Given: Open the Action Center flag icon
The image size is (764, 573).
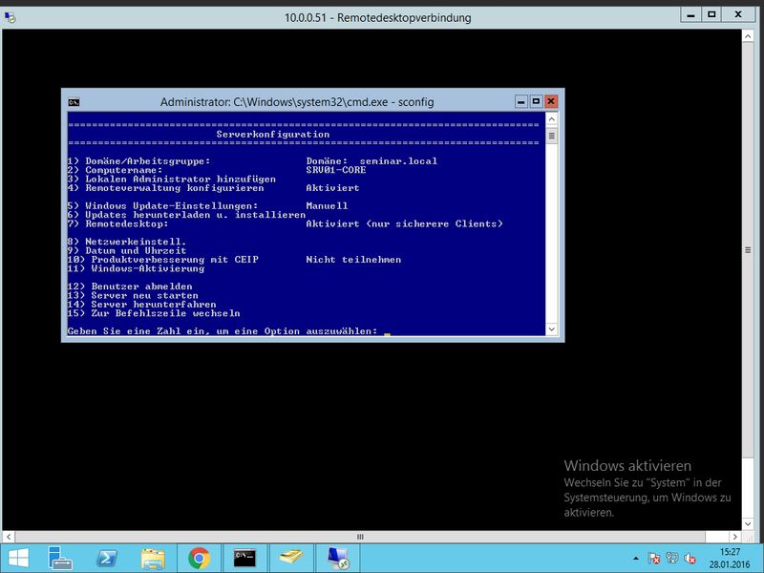Looking at the screenshot, I should click(x=654, y=558).
